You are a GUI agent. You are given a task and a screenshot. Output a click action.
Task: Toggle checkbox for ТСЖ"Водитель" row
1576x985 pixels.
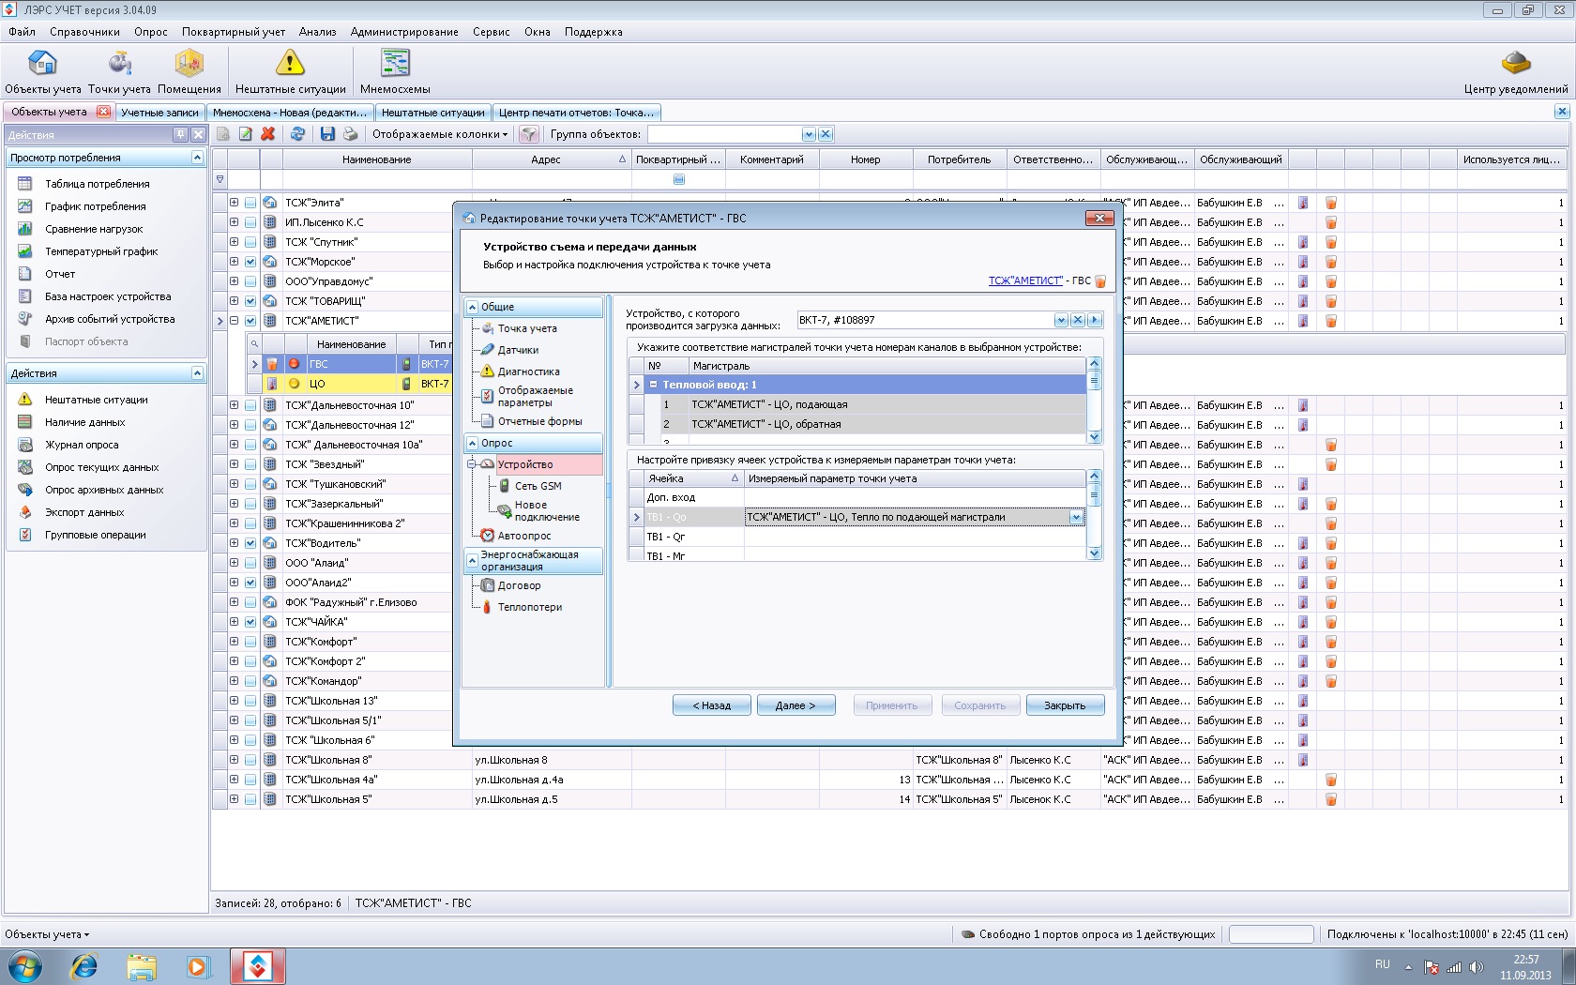click(x=250, y=543)
